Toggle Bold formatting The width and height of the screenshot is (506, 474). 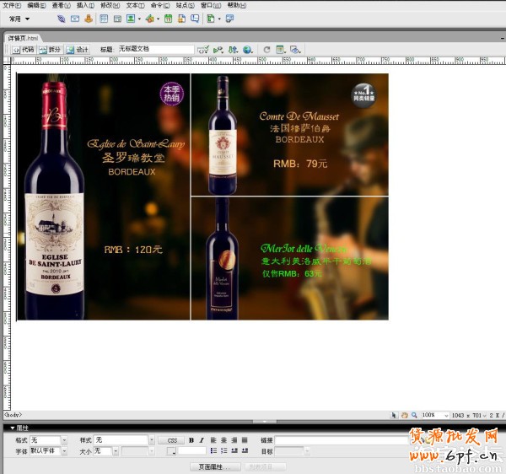pos(191,440)
